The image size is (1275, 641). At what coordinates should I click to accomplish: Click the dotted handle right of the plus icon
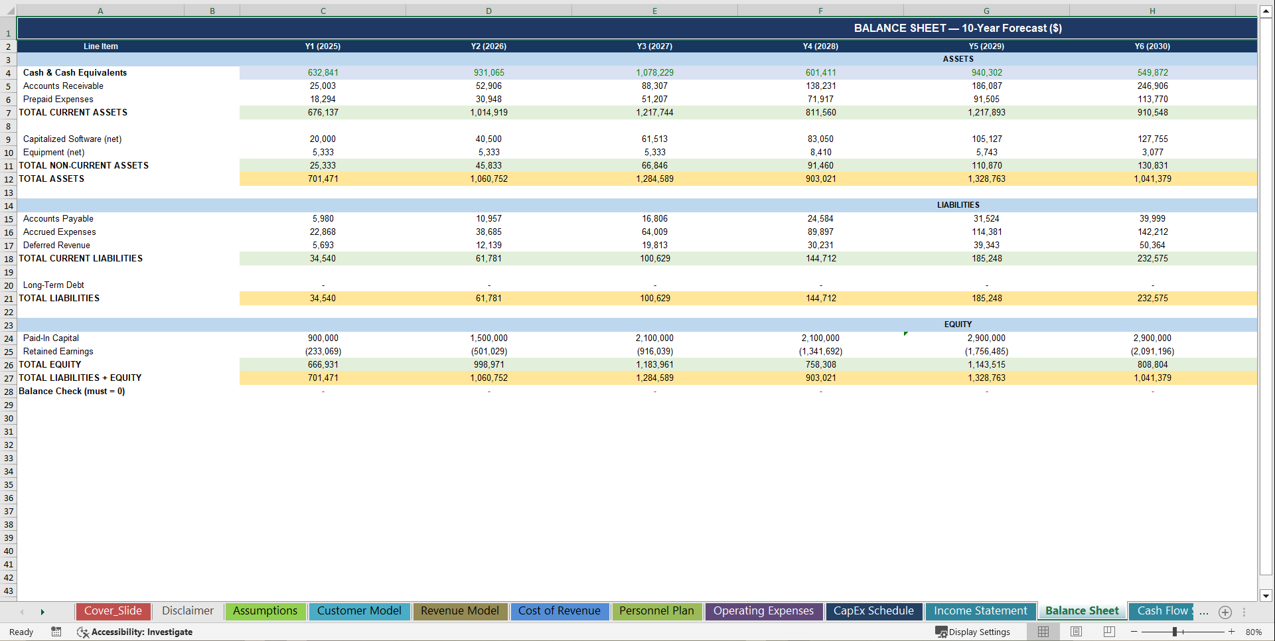(x=1245, y=612)
